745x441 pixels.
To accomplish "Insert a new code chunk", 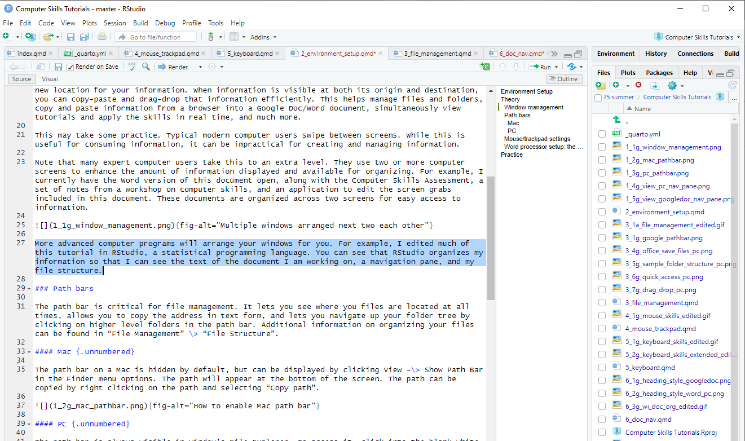I will (x=485, y=67).
